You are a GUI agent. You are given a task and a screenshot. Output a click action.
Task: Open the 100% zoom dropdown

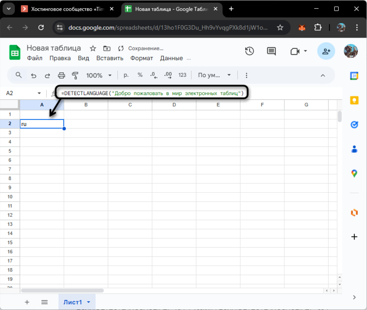click(99, 75)
